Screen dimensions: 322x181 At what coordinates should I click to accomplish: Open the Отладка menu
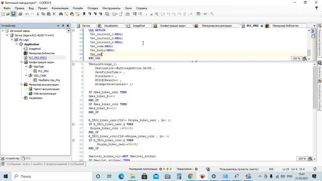click(x=93, y=8)
